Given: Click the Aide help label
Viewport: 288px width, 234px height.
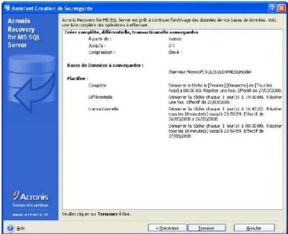Looking at the screenshot, I should (x=20, y=228).
